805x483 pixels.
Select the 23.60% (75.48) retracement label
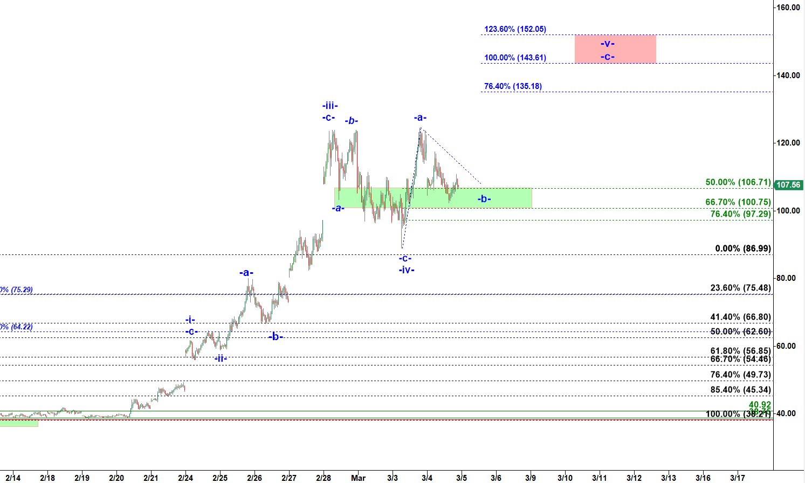740,288
